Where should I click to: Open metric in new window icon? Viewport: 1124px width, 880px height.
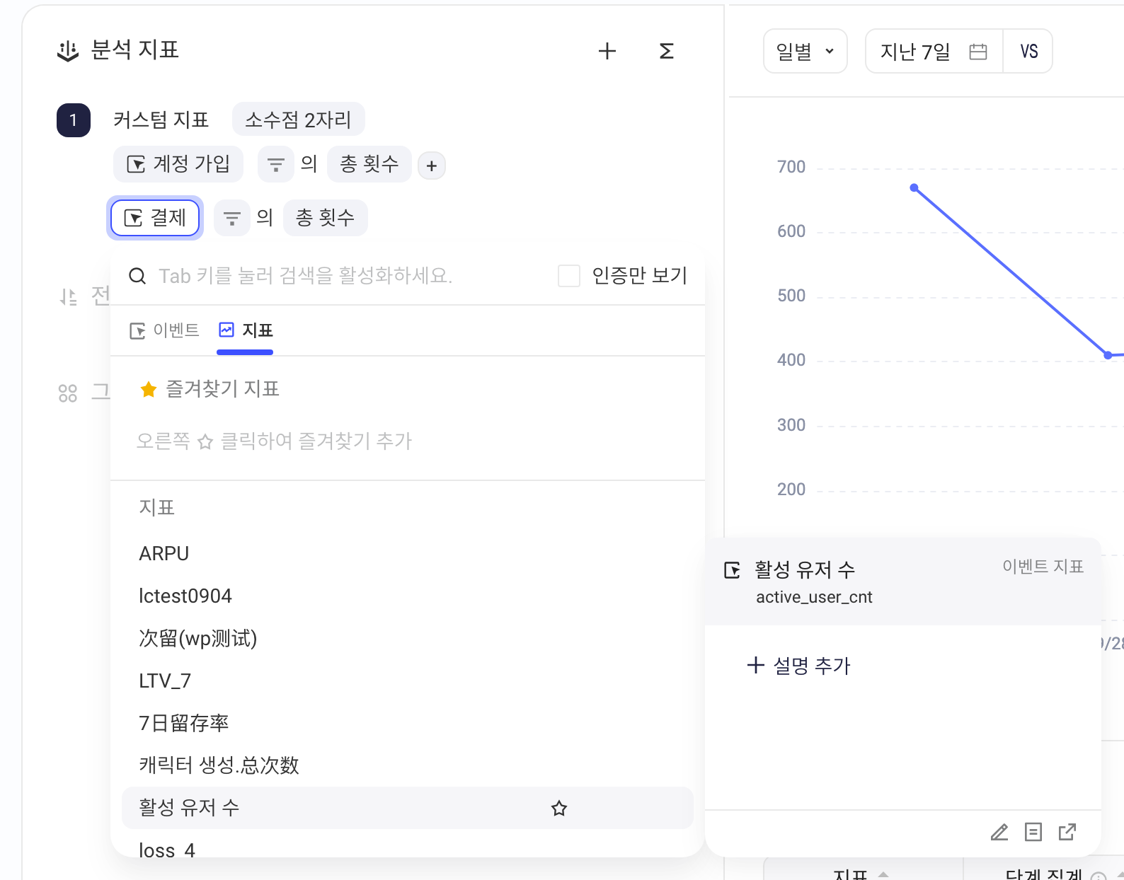(x=1067, y=832)
